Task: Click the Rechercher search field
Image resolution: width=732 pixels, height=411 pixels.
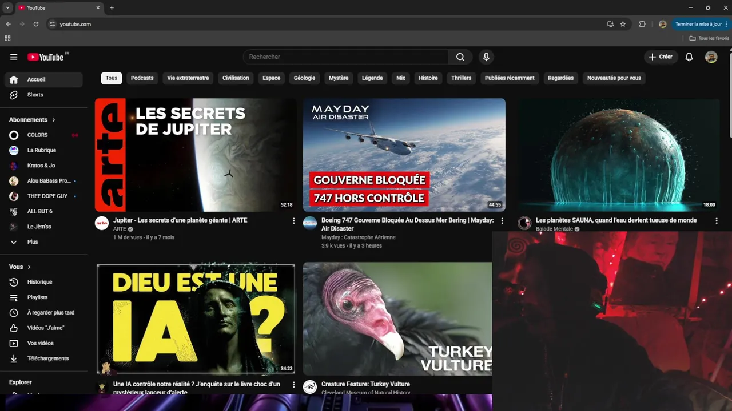Action: coord(346,57)
